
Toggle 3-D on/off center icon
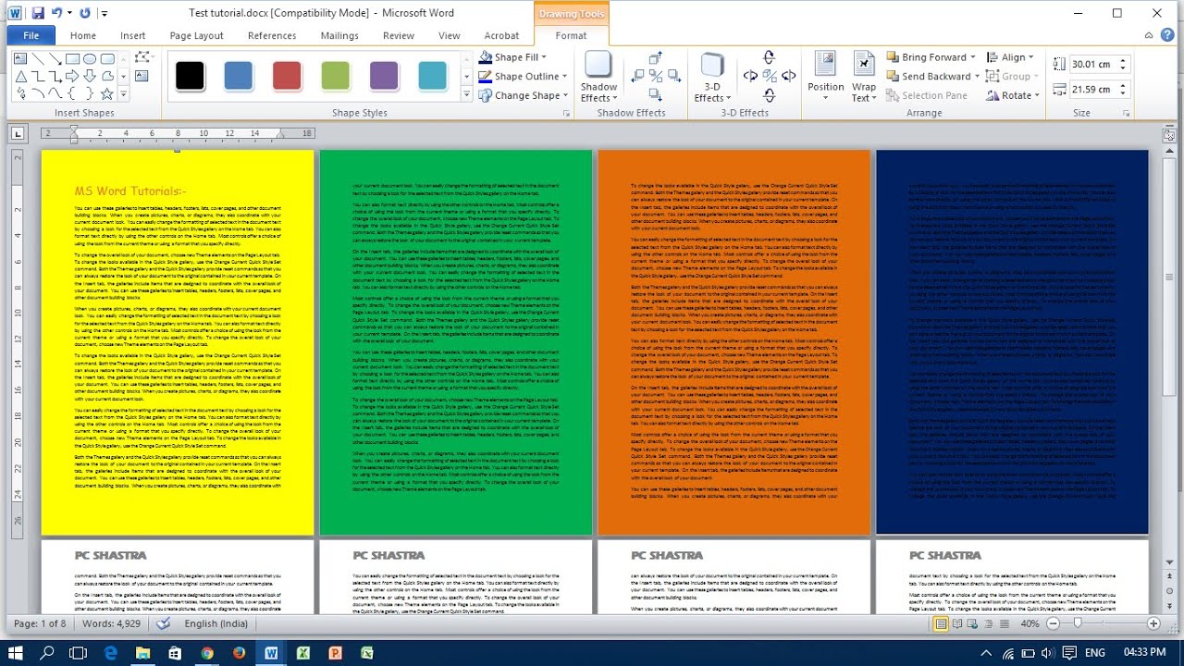click(769, 76)
